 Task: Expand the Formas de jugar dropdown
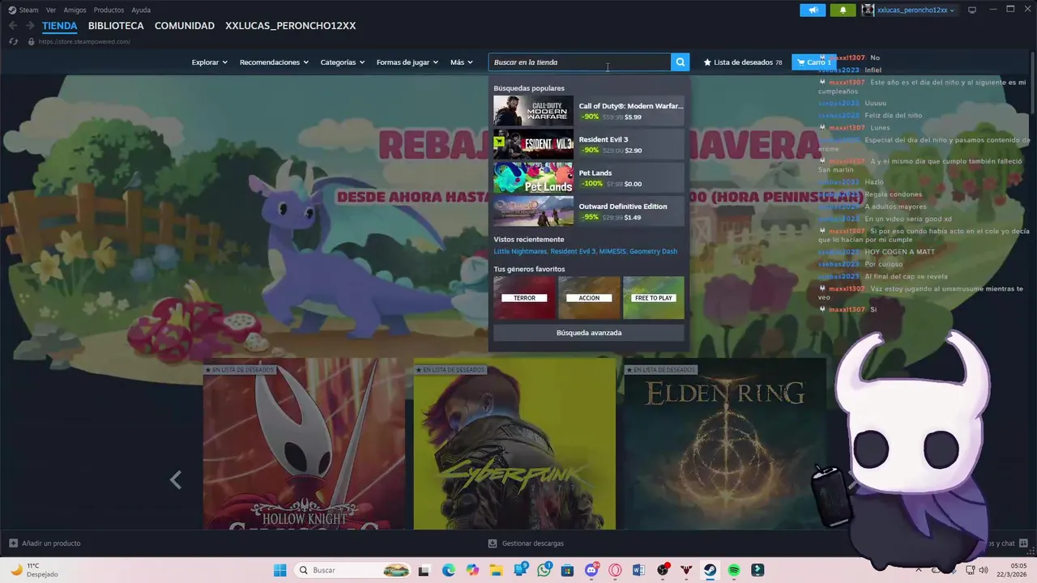[x=408, y=62]
